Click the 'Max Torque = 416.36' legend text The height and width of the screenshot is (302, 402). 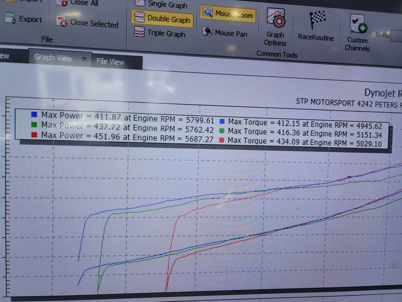[264, 132]
